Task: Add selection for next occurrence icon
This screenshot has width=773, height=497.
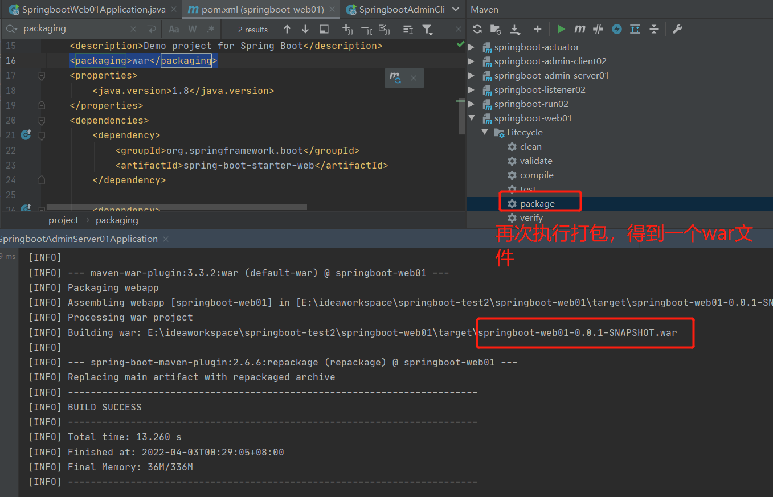Action: tap(347, 29)
